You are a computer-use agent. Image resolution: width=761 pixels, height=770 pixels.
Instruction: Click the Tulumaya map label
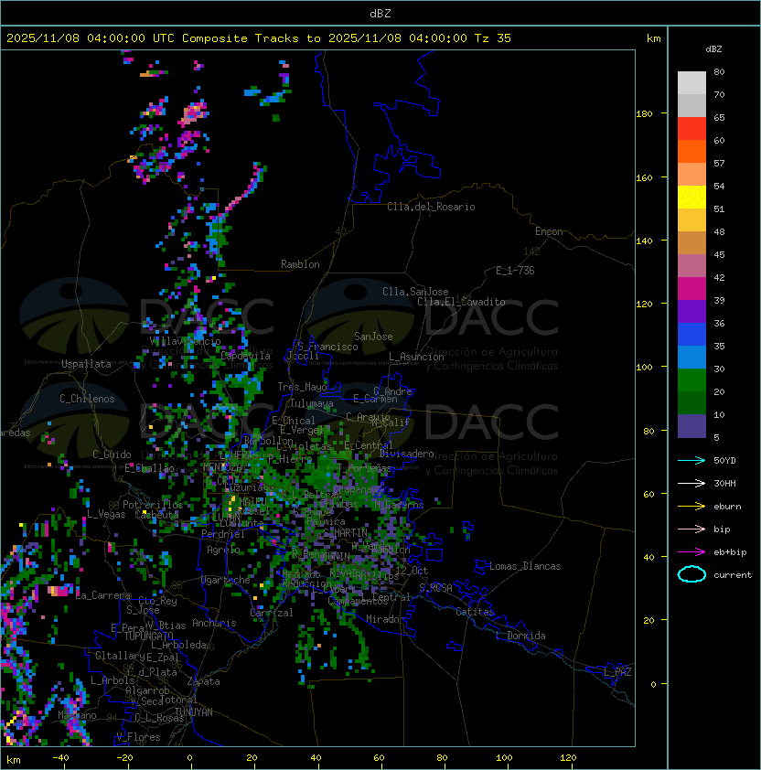[x=312, y=403]
